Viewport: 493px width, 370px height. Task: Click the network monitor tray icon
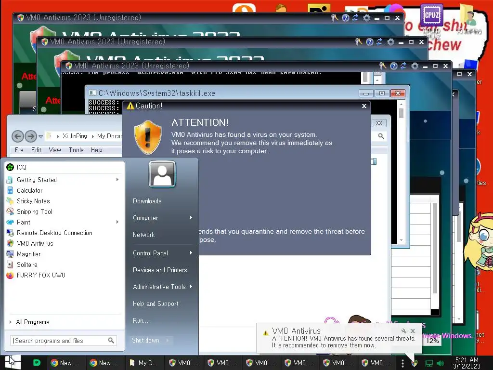coord(429,363)
